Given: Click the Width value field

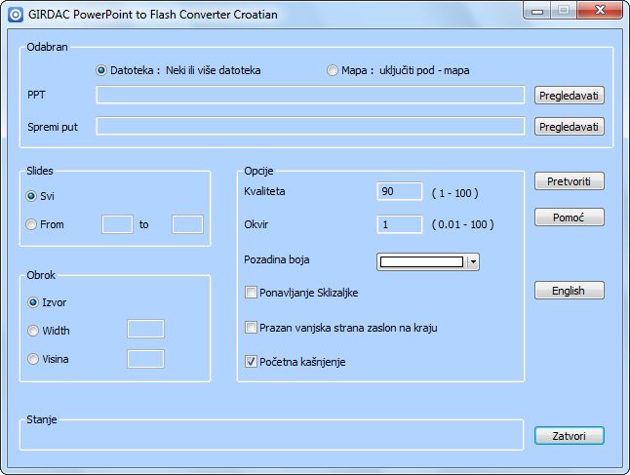Looking at the screenshot, I should point(145,329).
